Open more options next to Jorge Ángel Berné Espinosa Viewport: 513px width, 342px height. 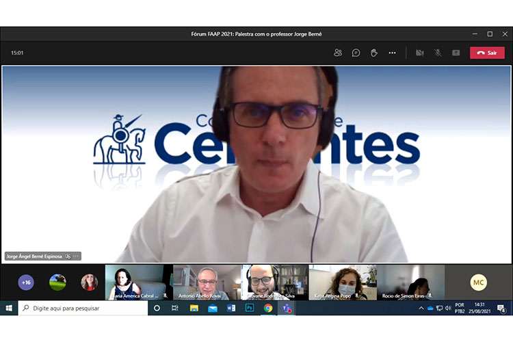[x=76, y=256]
